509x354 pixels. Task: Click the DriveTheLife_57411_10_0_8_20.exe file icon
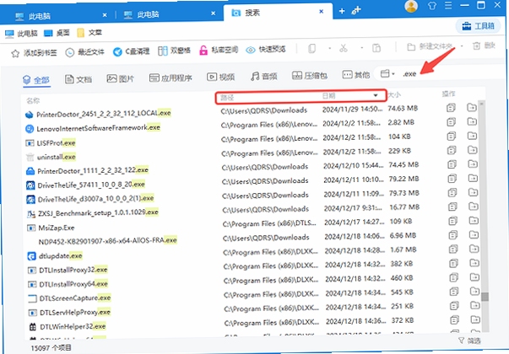tap(30, 185)
